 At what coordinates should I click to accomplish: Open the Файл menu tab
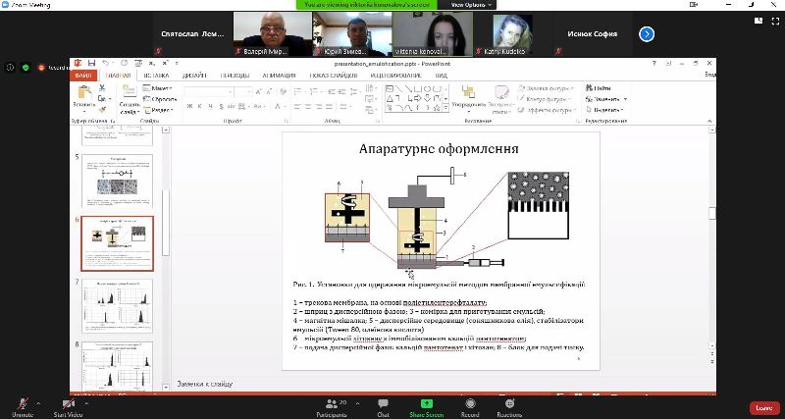[83, 74]
